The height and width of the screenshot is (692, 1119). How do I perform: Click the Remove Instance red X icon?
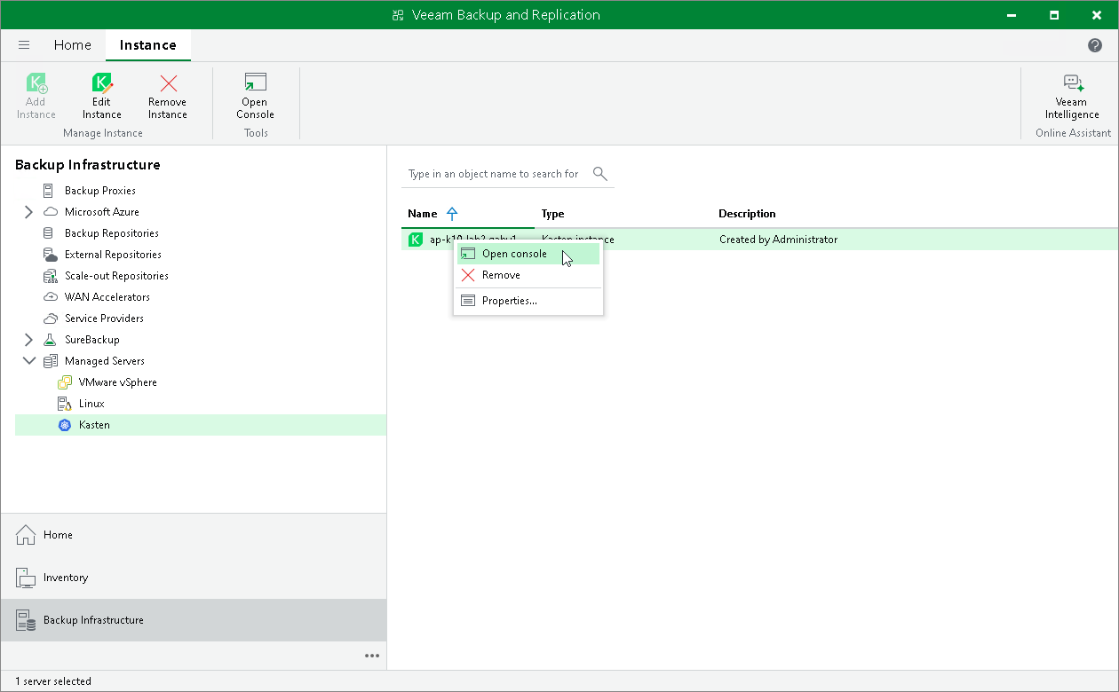pos(168,83)
